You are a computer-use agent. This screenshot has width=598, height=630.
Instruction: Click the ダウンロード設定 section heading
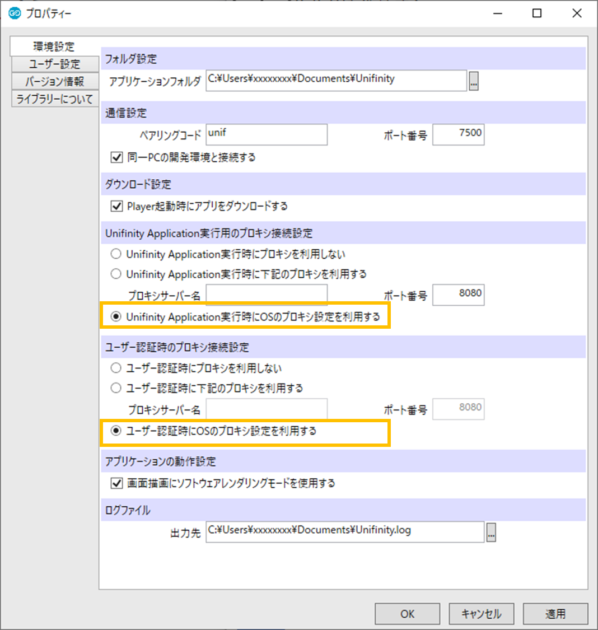pos(138,184)
